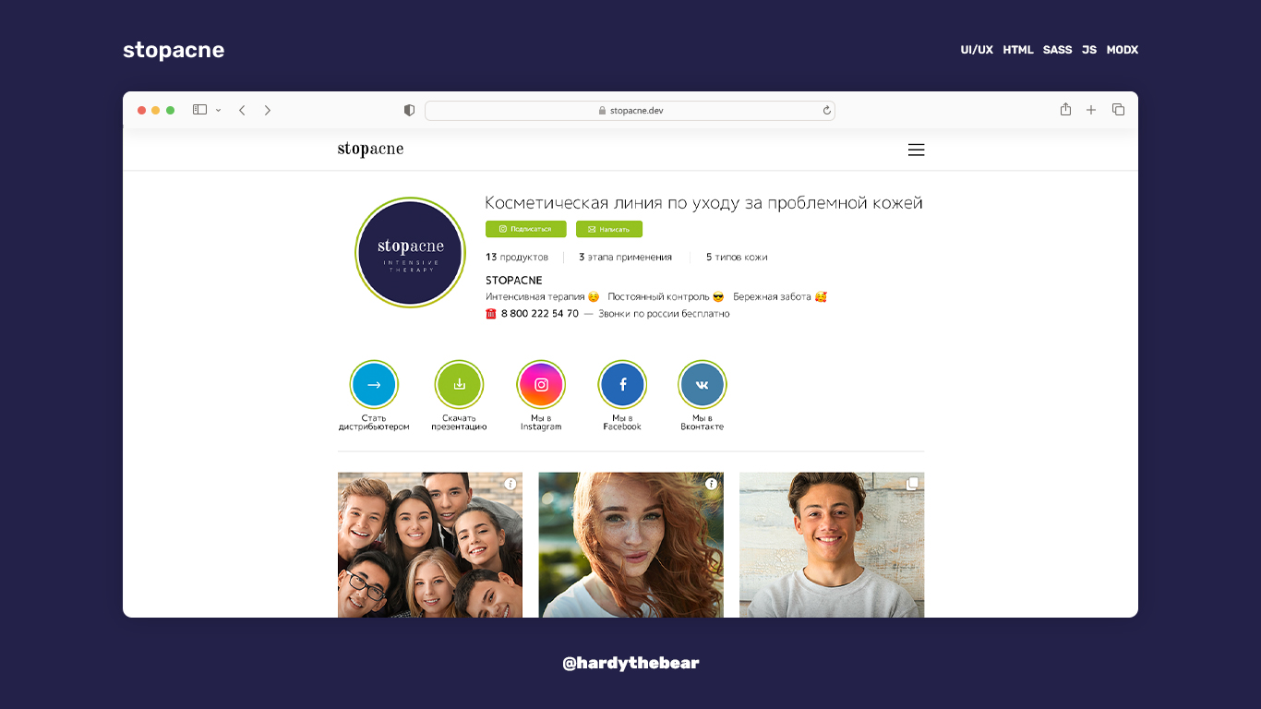Show the tab overview icon
Image resolution: width=1261 pixels, height=709 pixels.
click(1118, 110)
